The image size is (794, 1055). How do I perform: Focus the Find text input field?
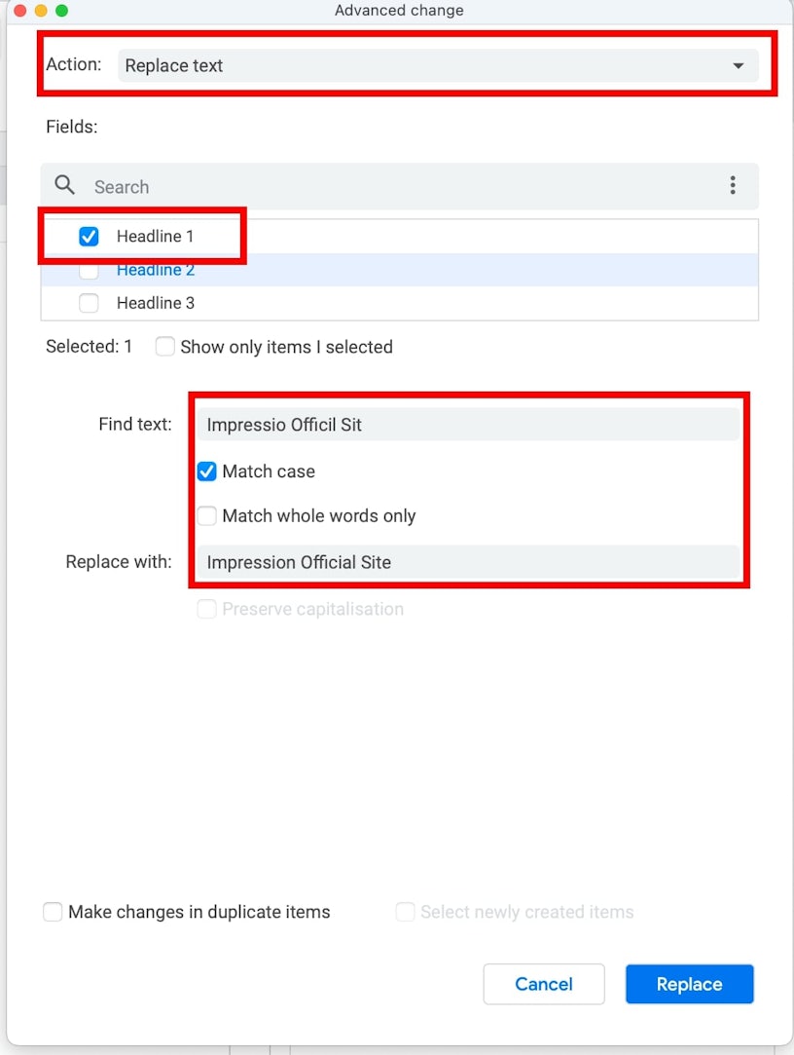click(467, 425)
